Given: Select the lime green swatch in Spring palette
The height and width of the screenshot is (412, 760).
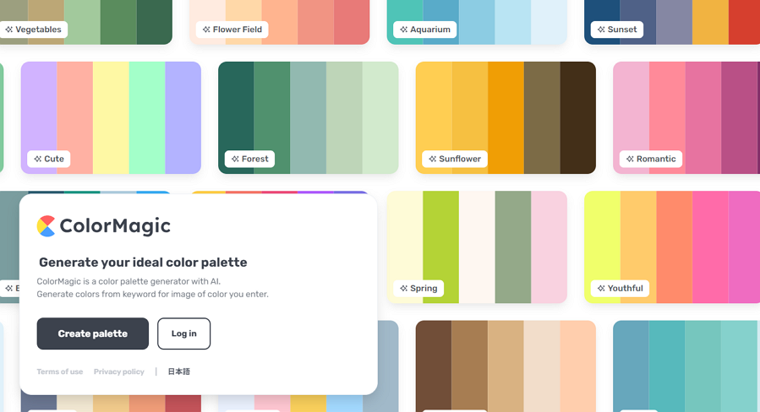Looking at the screenshot, I should tap(440, 247).
